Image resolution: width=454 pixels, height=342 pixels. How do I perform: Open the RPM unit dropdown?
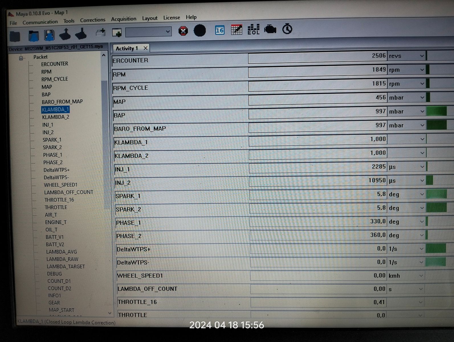[x=422, y=70]
